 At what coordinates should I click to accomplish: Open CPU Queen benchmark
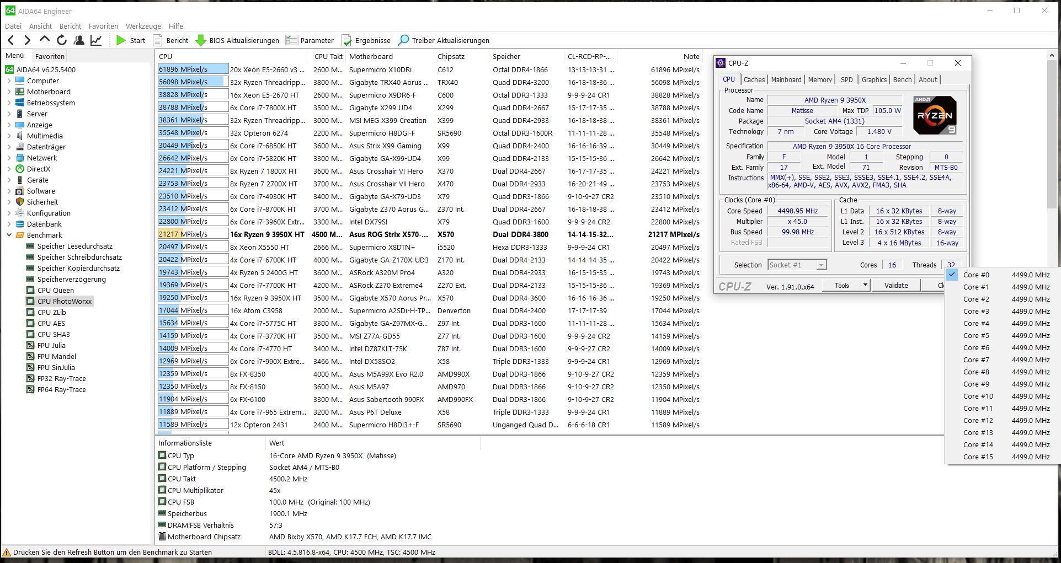coord(55,290)
